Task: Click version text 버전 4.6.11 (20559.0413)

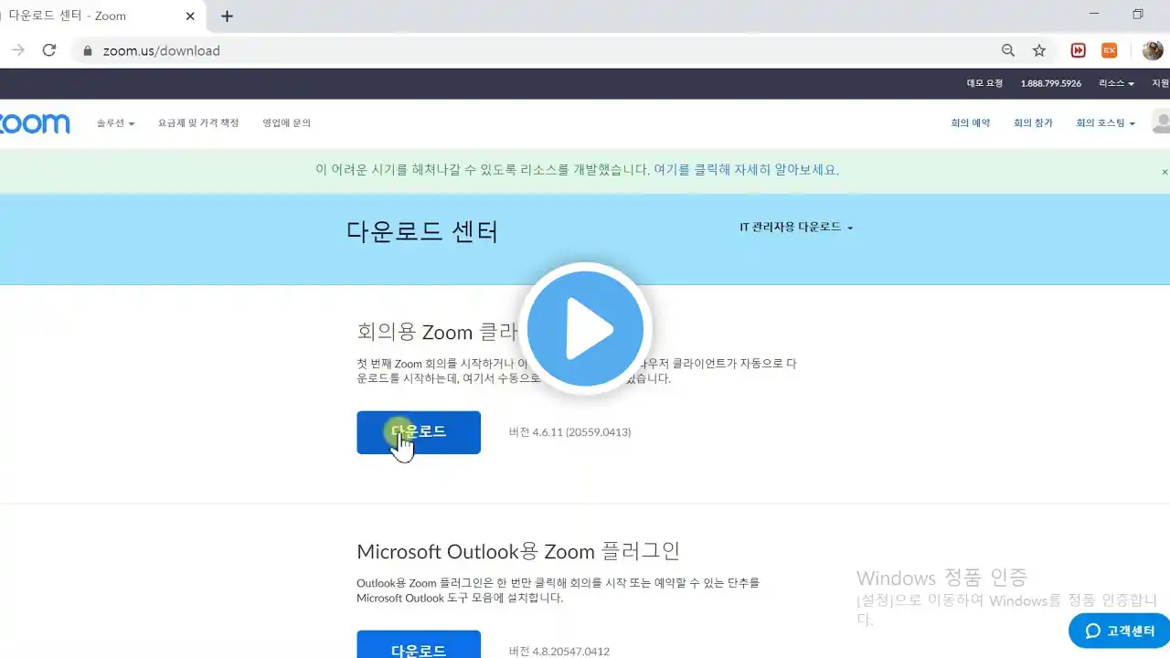Action: click(x=569, y=432)
